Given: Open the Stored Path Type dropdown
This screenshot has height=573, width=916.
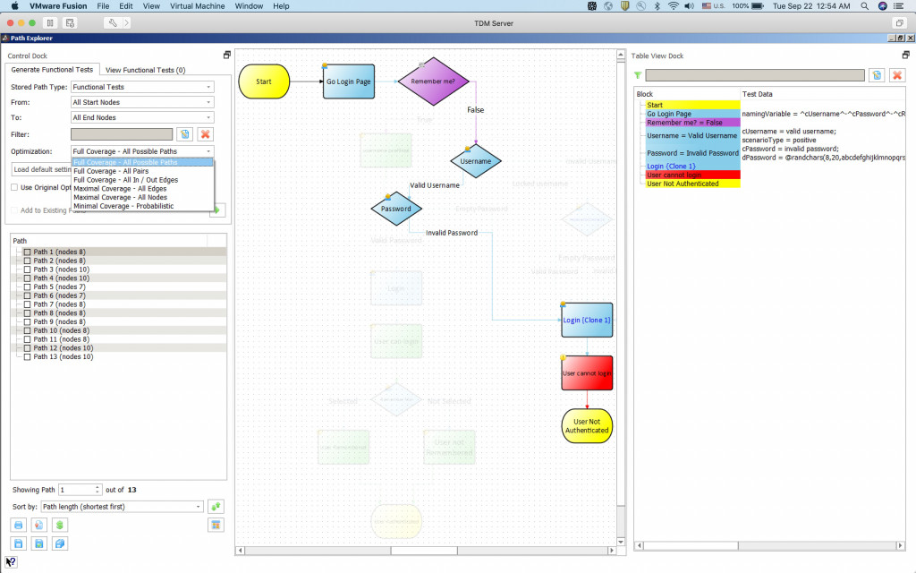Looking at the screenshot, I should coord(142,87).
